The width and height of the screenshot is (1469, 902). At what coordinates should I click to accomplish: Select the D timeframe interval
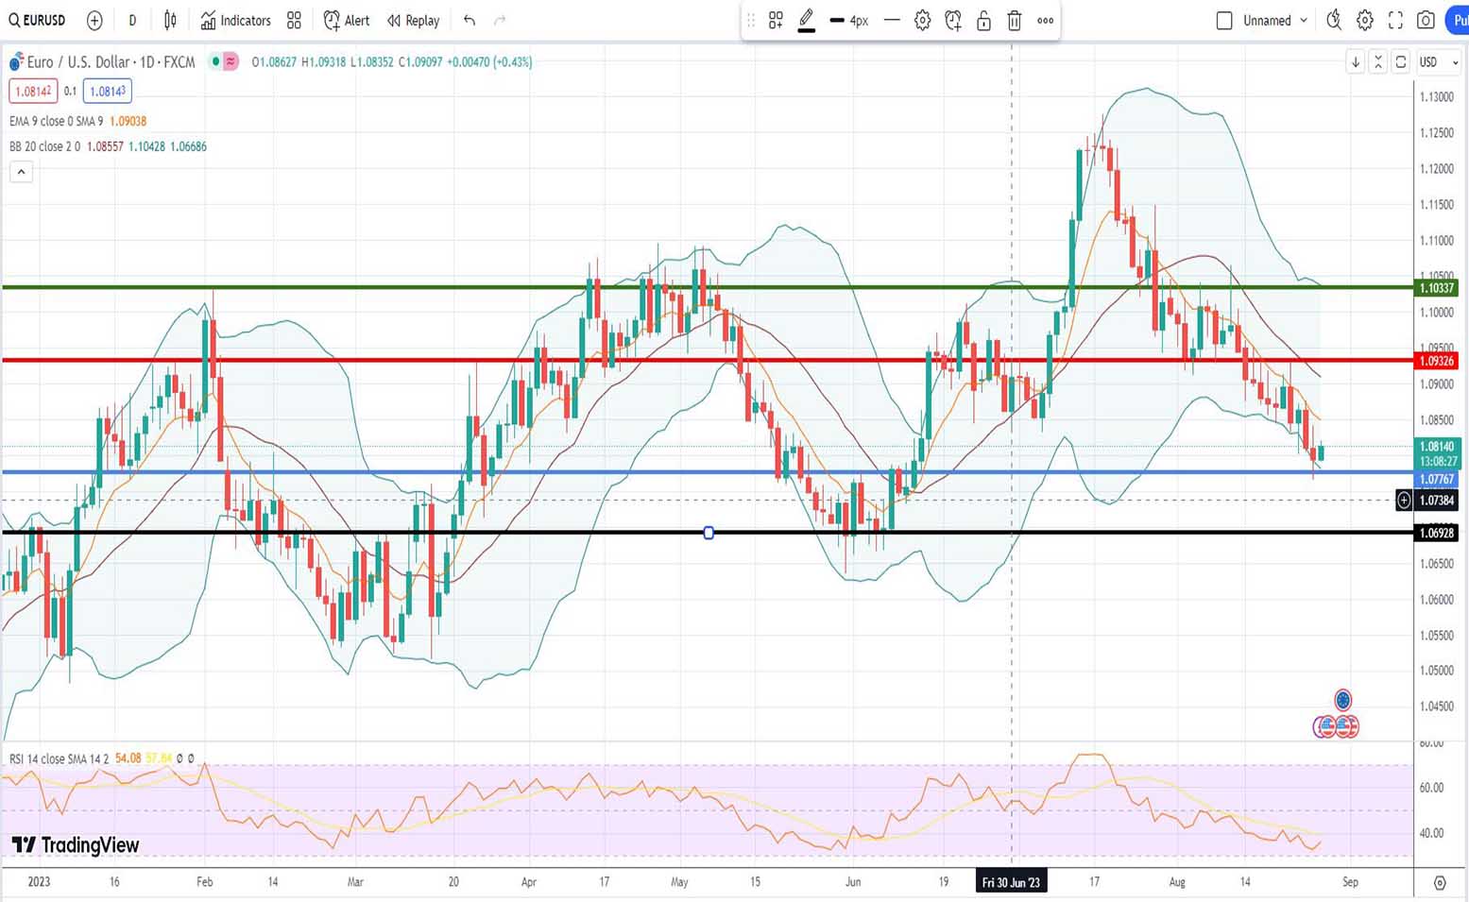[132, 20]
